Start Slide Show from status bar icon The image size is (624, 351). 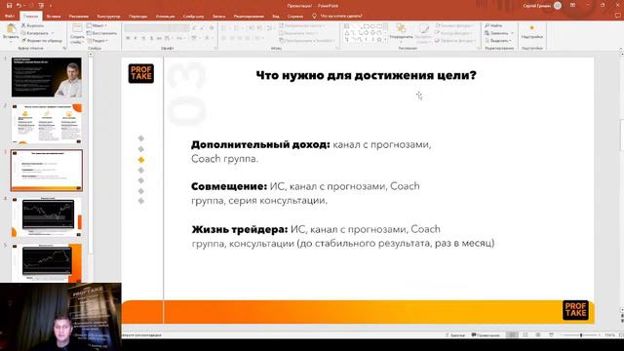(551, 335)
